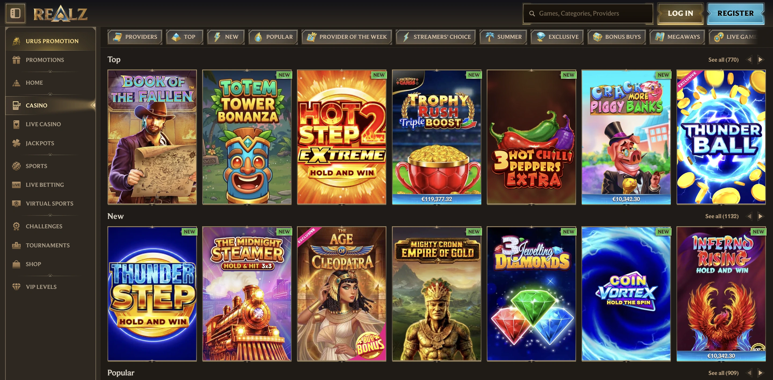Click See all (1132) in New section
Screen dimensions: 773x380
[722, 216]
